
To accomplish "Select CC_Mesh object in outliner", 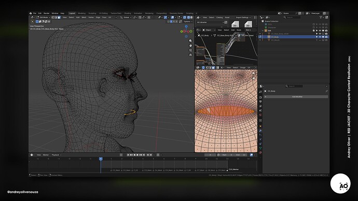I will tap(275, 40).
